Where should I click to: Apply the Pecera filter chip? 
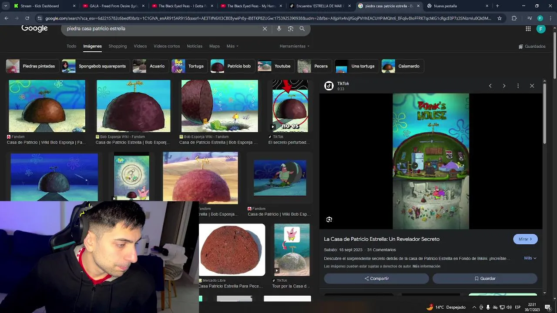coord(314,66)
